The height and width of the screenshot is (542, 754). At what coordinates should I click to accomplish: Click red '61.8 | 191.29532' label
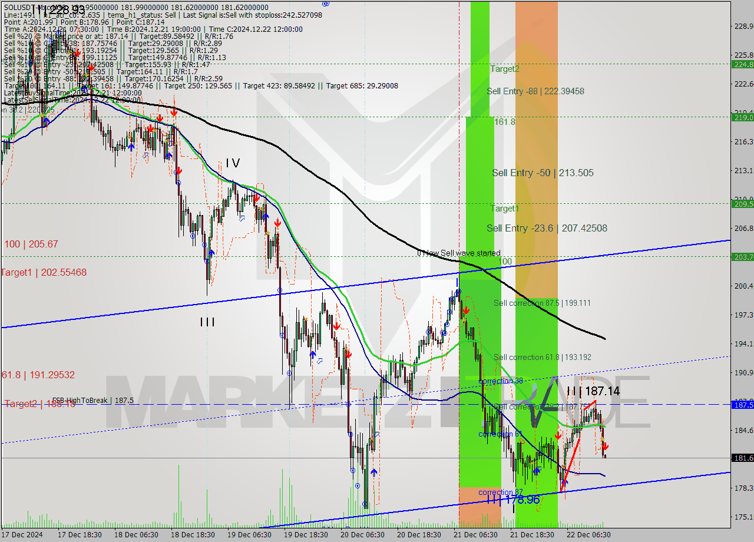(38, 375)
